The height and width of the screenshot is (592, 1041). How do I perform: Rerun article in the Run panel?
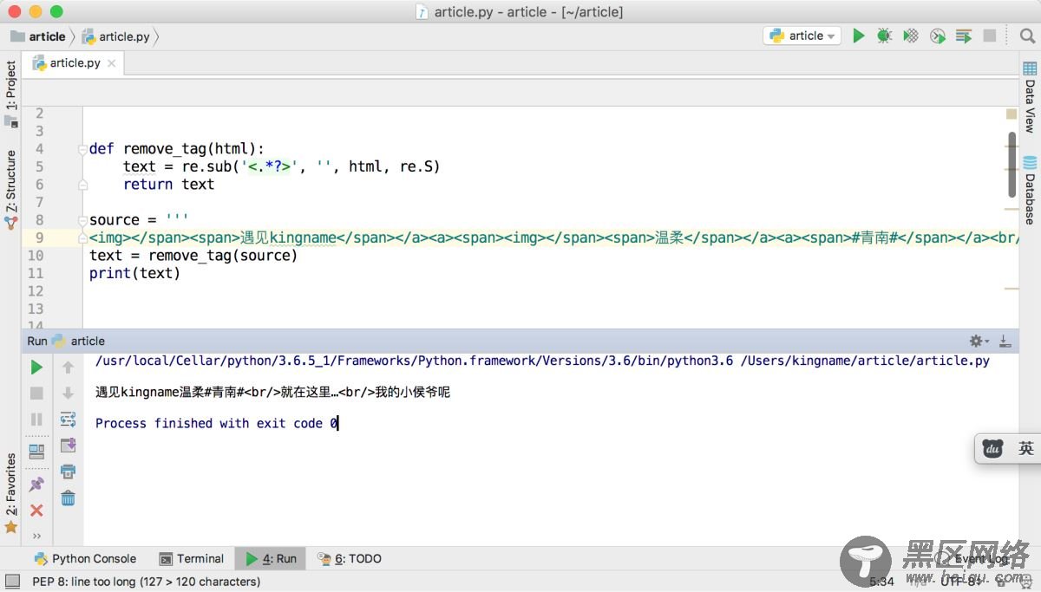tap(36, 368)
